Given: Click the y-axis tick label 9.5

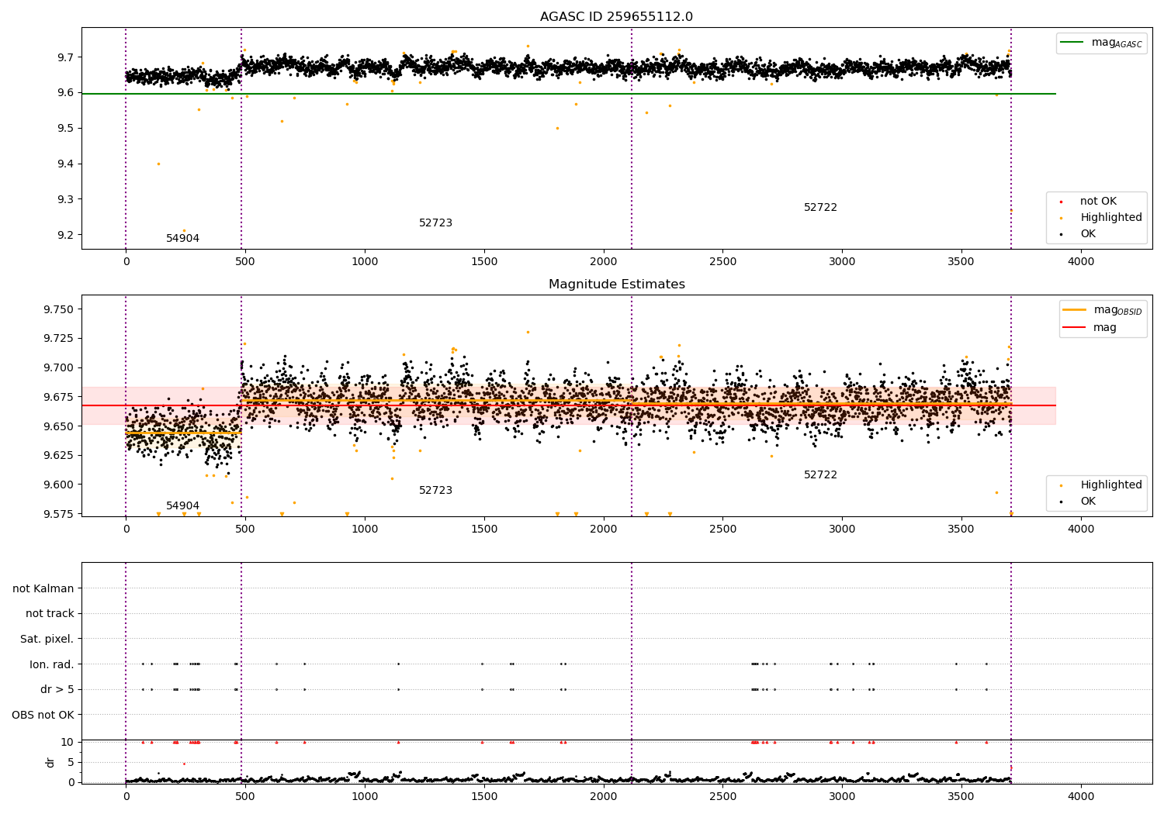Looking at the screenshot, I should pos(64,129).
